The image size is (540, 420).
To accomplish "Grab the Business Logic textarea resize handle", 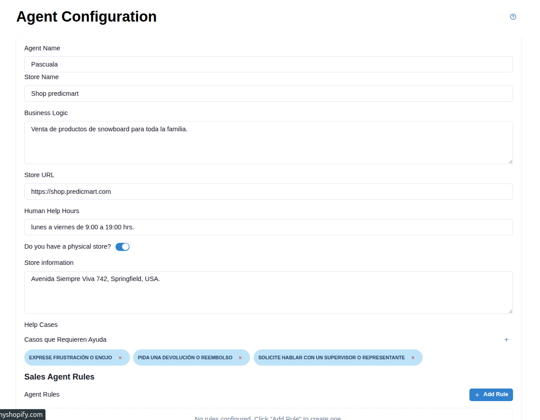I will (510, 161).
